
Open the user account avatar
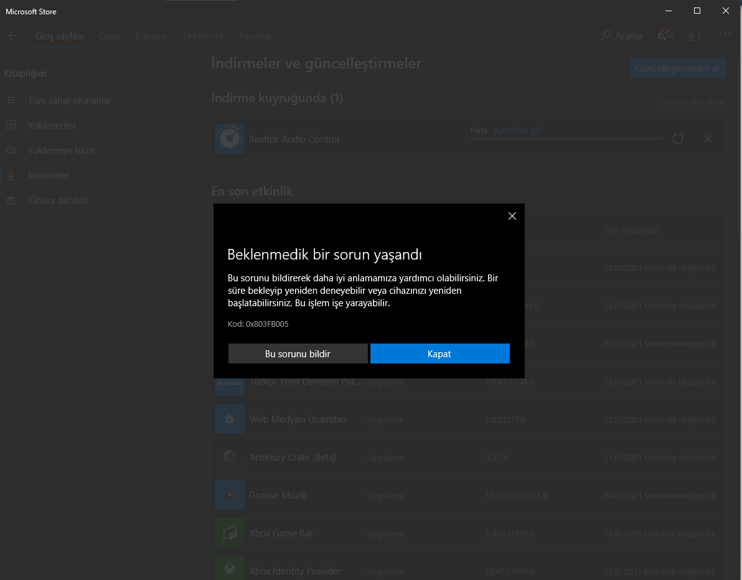pyautogui.click(x=665, y=35)
